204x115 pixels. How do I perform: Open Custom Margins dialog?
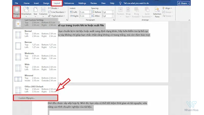pos(35,98)
